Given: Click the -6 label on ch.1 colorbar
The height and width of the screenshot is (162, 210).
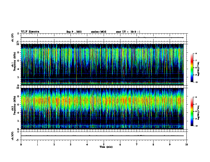Looking at the screenshot, I should point(196,53).
